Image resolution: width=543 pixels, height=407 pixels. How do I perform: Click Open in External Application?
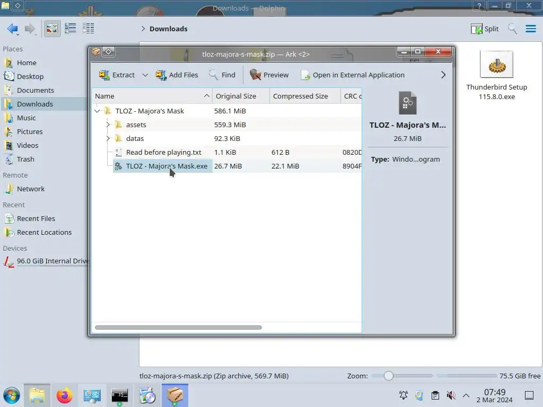point(353,75)
